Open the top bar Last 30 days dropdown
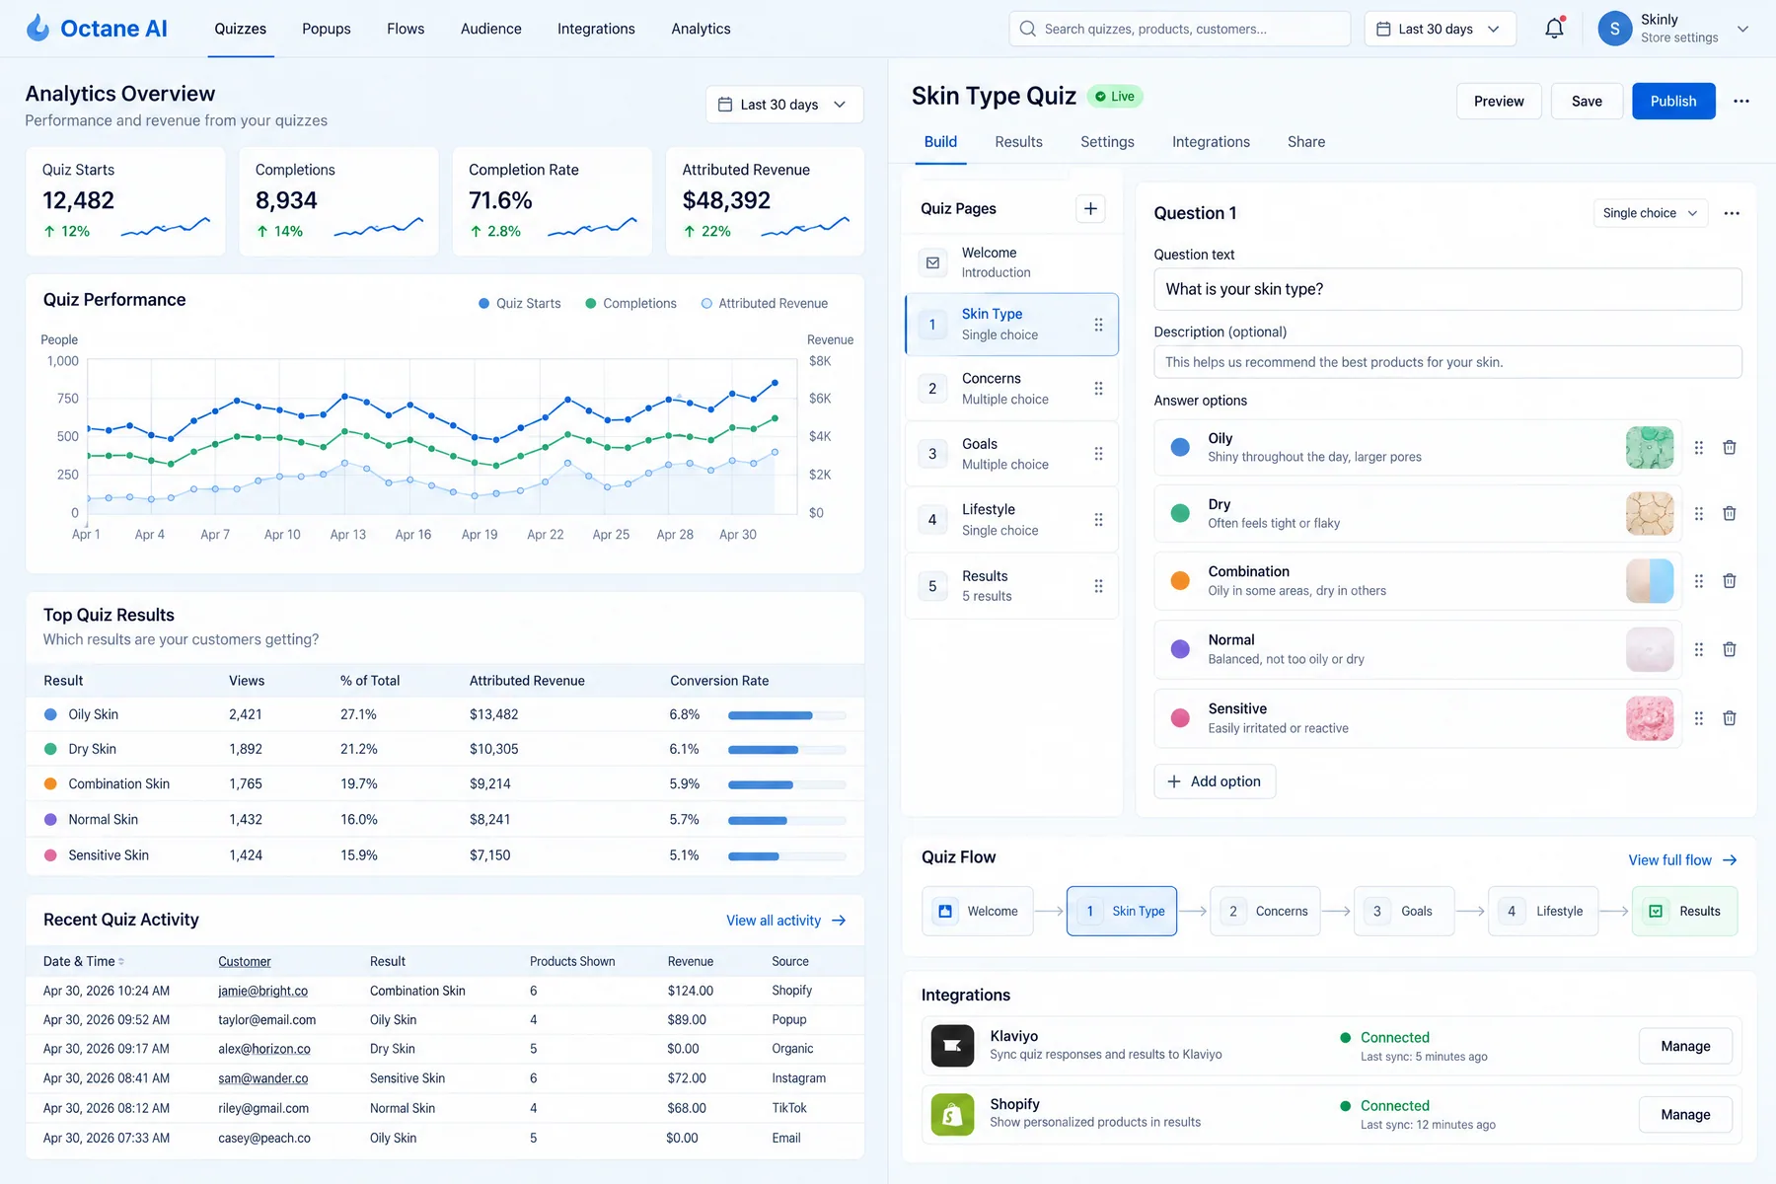The image size is (1776, 1184). (x=1440, y=29)
